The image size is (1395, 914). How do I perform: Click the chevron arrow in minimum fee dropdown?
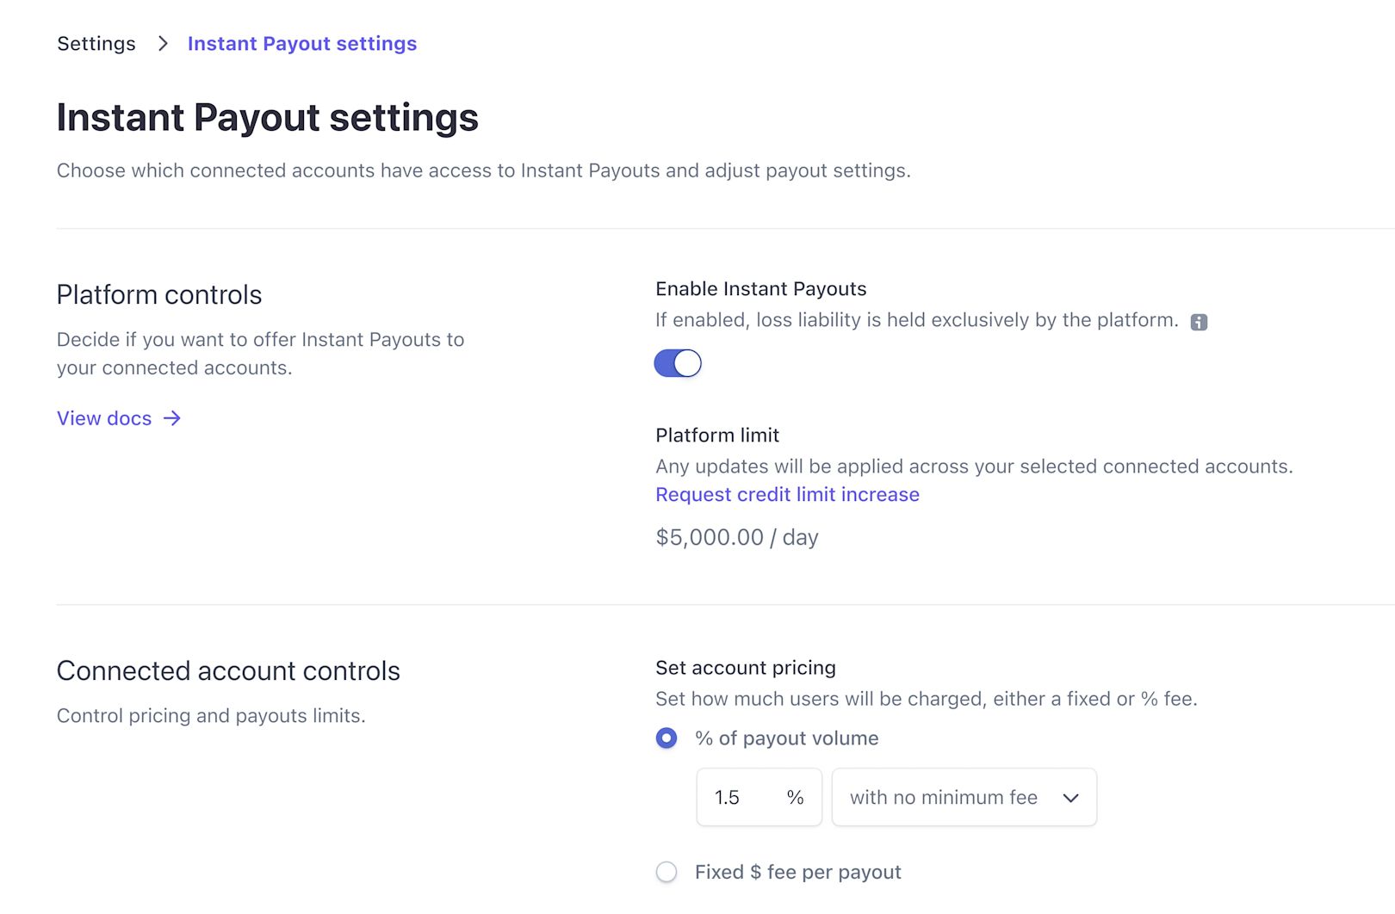tap(1070, 798)
